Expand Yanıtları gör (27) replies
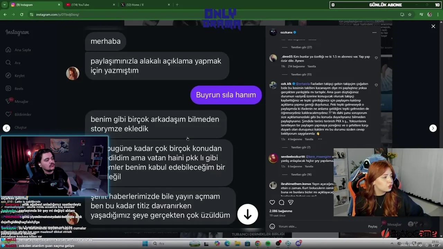Viewport: 443px width, 249px height. click(x=301, y=47)
